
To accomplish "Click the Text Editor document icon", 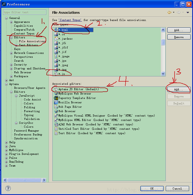I will [56, 133].
